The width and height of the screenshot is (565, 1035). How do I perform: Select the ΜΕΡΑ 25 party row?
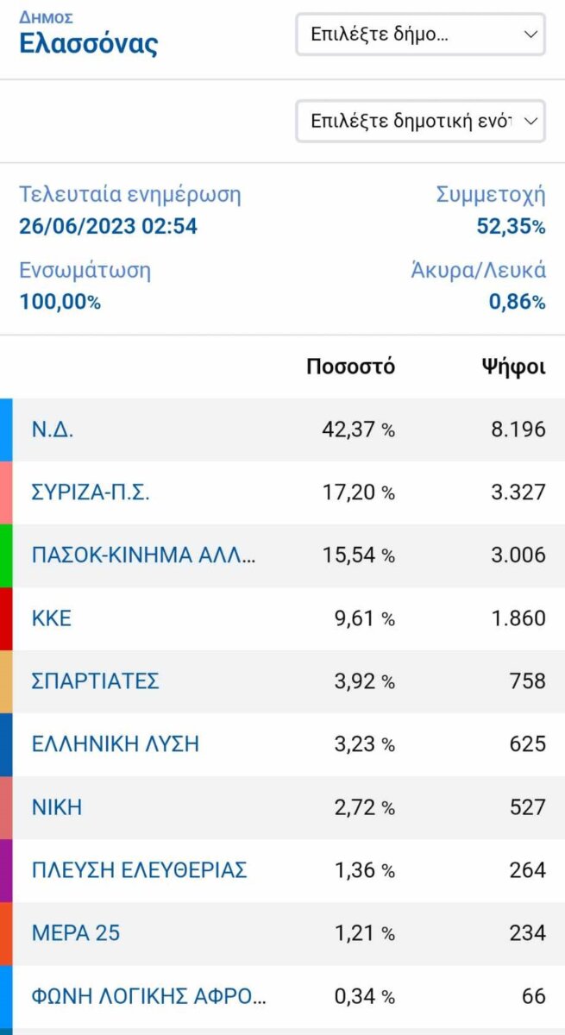(76, 933)
